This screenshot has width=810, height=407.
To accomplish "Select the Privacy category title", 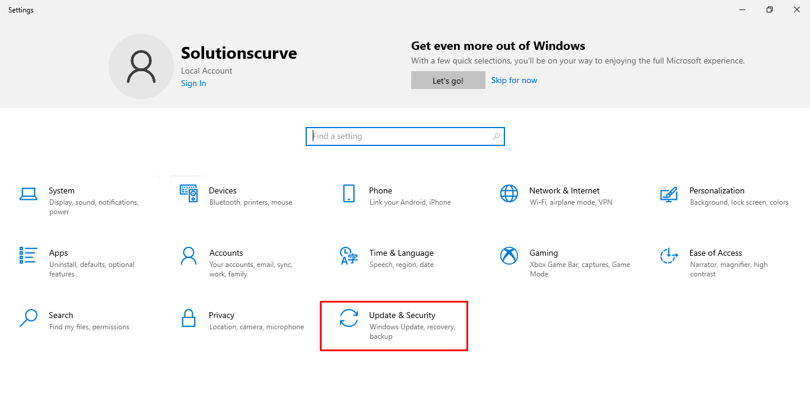I will click(x=222, y=315).
